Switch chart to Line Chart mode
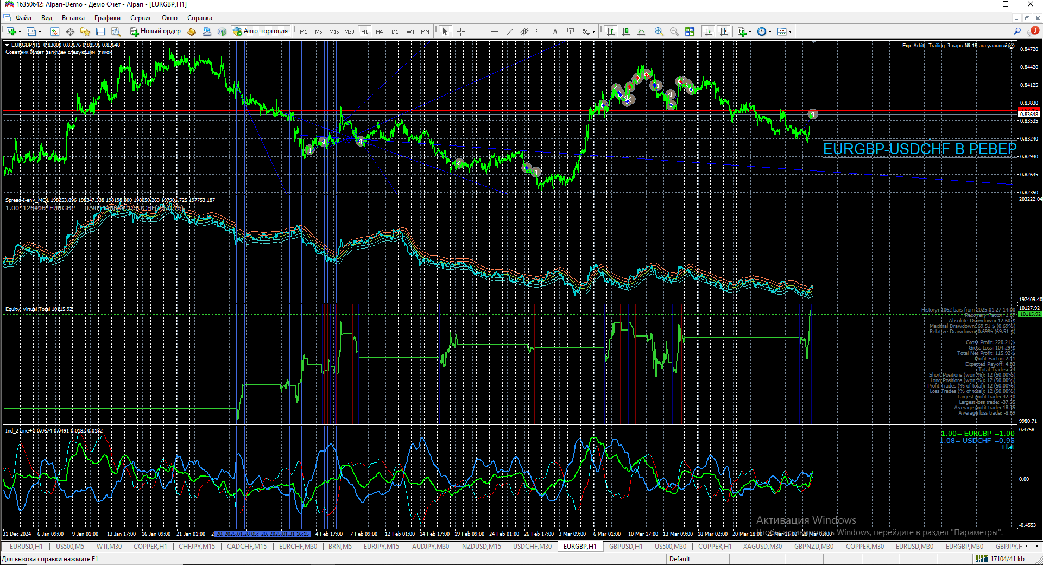Image resolution: width=1043 pixels, height=565 pixels. coord(641,31)
